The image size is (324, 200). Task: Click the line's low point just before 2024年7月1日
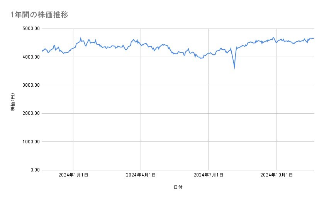click(x=200, y=58)
